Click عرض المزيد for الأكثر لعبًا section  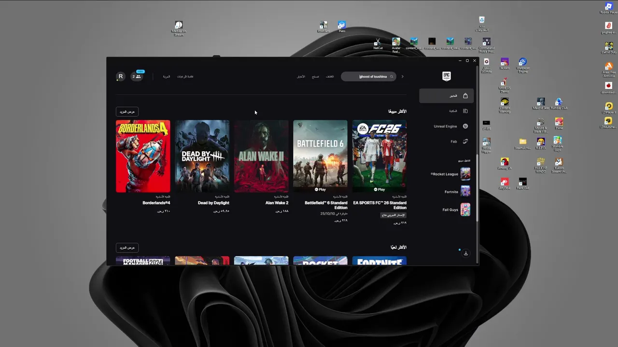pyautogui.click(x=127, y=247)
